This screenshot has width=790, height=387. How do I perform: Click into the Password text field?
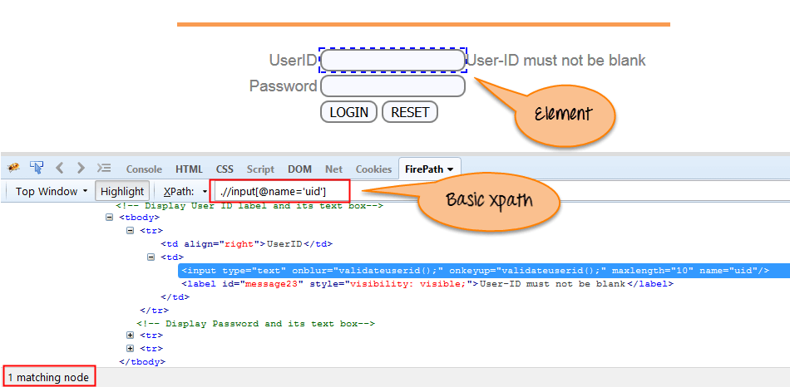pyautogui.click(x=393, y=86)
